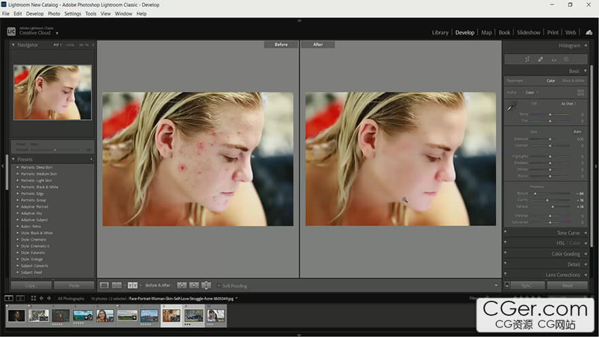
Task: Adjust the Clarity slider handle
Action: (547, 200)
